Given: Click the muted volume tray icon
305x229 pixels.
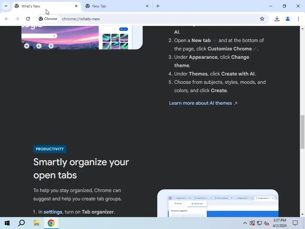Looking at the screenshot, I should point(267,223).
